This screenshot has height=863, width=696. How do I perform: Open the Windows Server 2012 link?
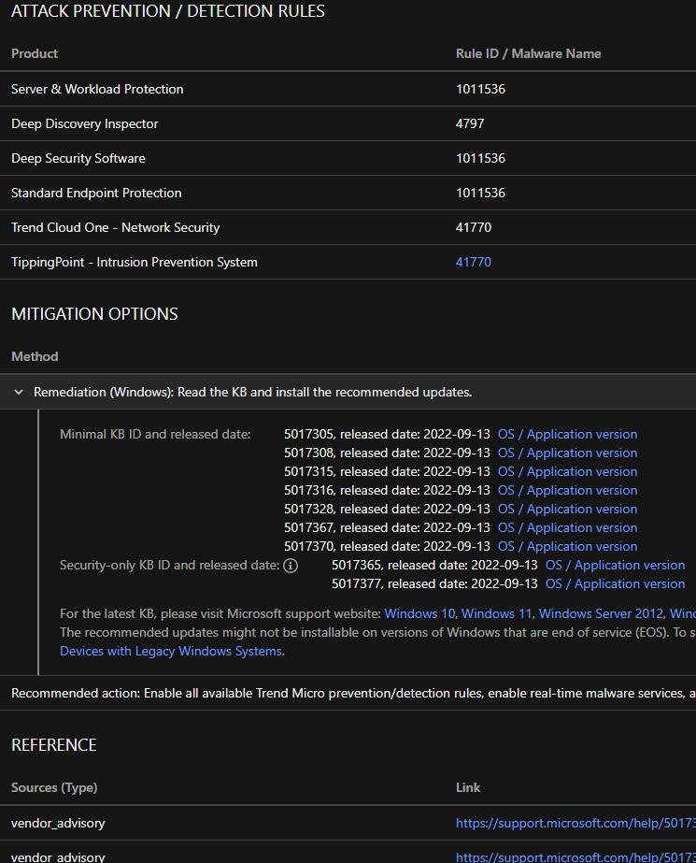point(601,614)
